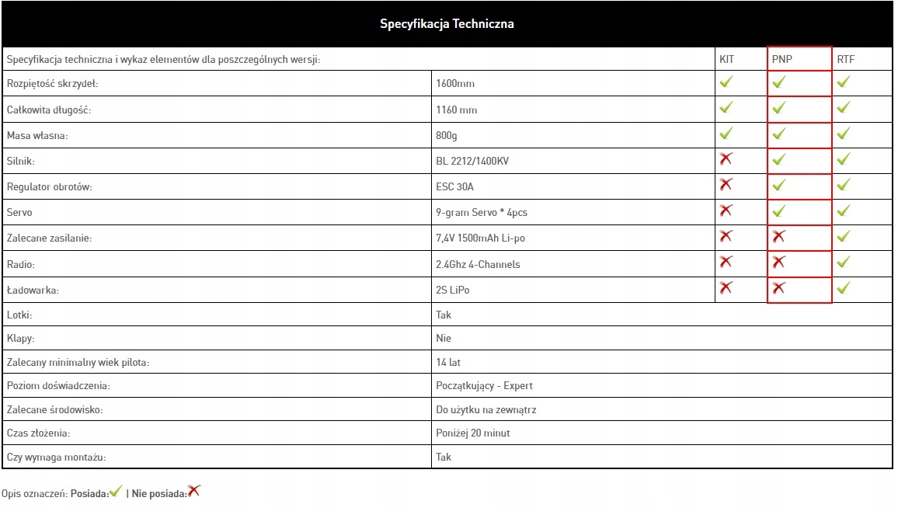Click the PNP red cross for Zalecane zasilanie

pos(778,236)
